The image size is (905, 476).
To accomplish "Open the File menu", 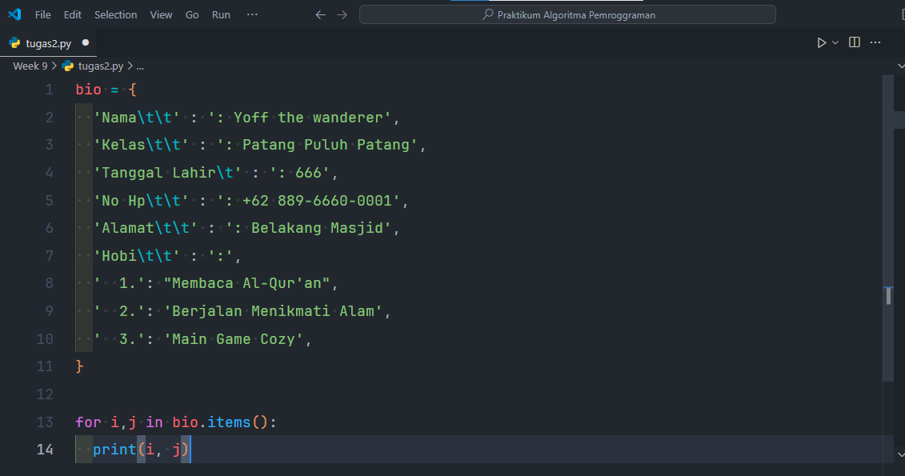I will pyautogui.click(x=42, y=14).
